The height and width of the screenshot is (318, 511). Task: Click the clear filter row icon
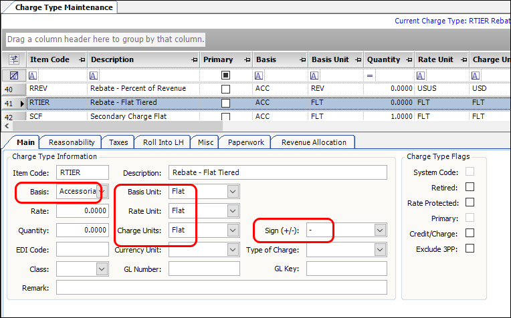point(14,75)
